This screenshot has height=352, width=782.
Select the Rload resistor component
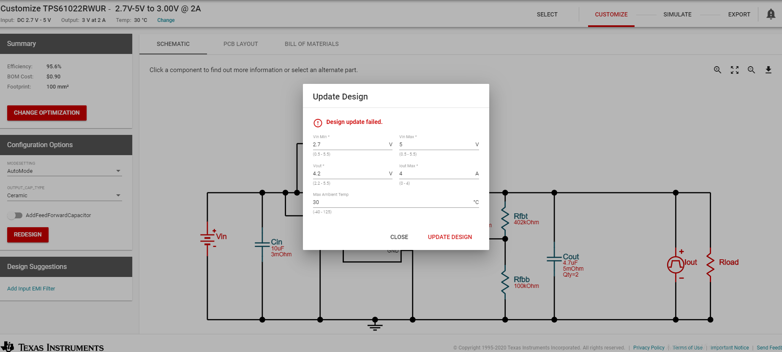(711, 264)
